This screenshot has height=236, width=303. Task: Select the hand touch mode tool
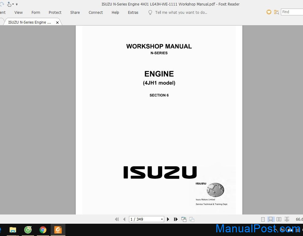coord(9,4)
